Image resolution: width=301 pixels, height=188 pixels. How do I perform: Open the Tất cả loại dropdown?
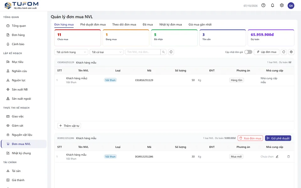coord(107,52)
